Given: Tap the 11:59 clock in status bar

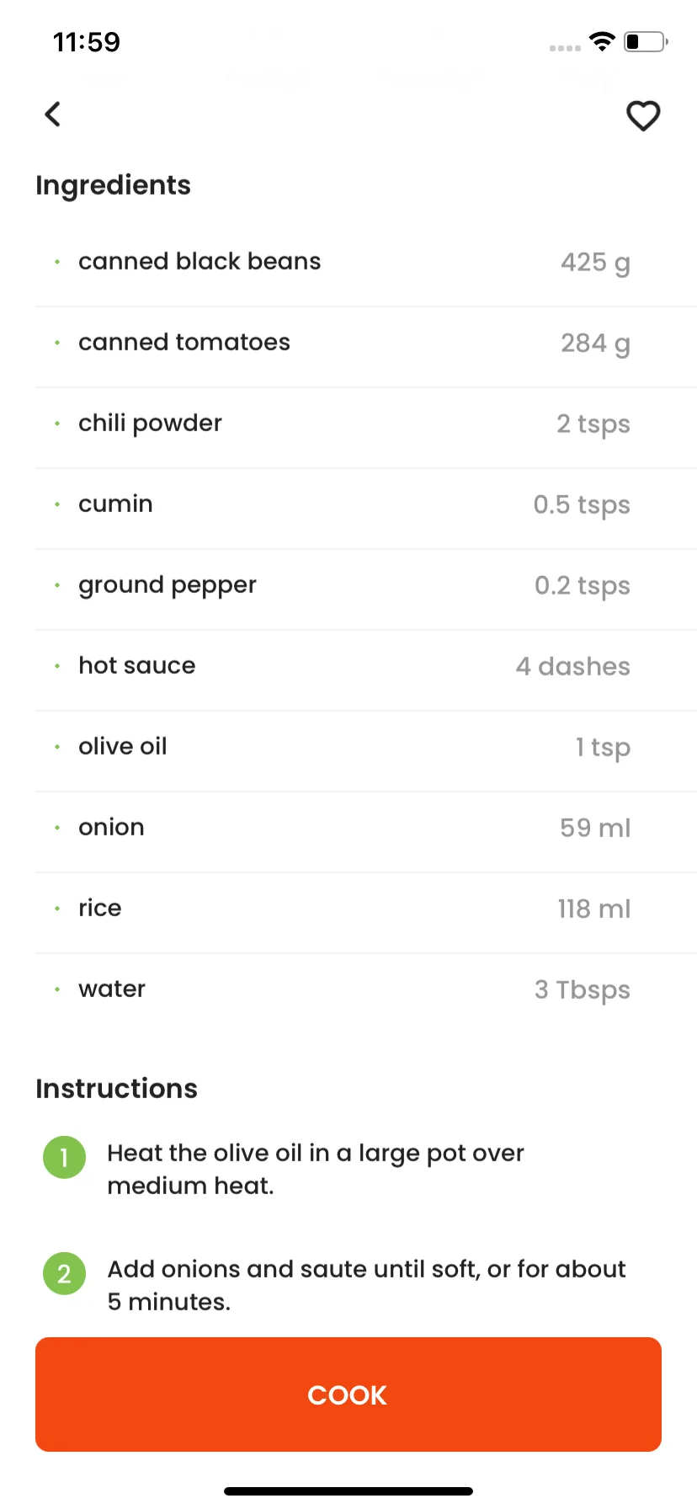Looking at the screenshot, I should pos(87,42).
